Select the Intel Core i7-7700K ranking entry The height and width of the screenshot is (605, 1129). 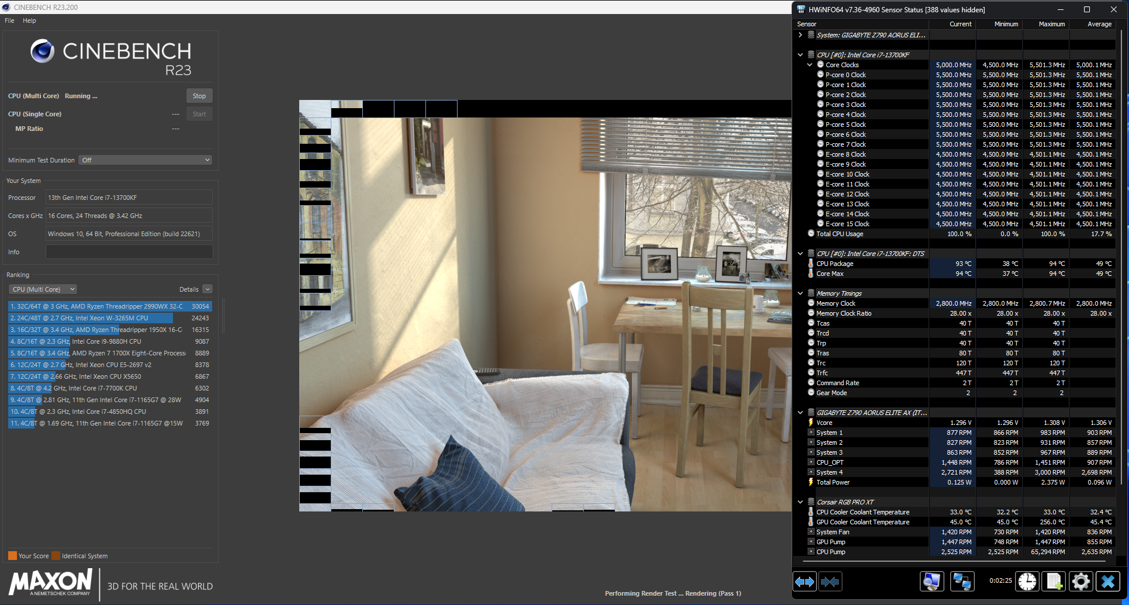coord(110,388)
